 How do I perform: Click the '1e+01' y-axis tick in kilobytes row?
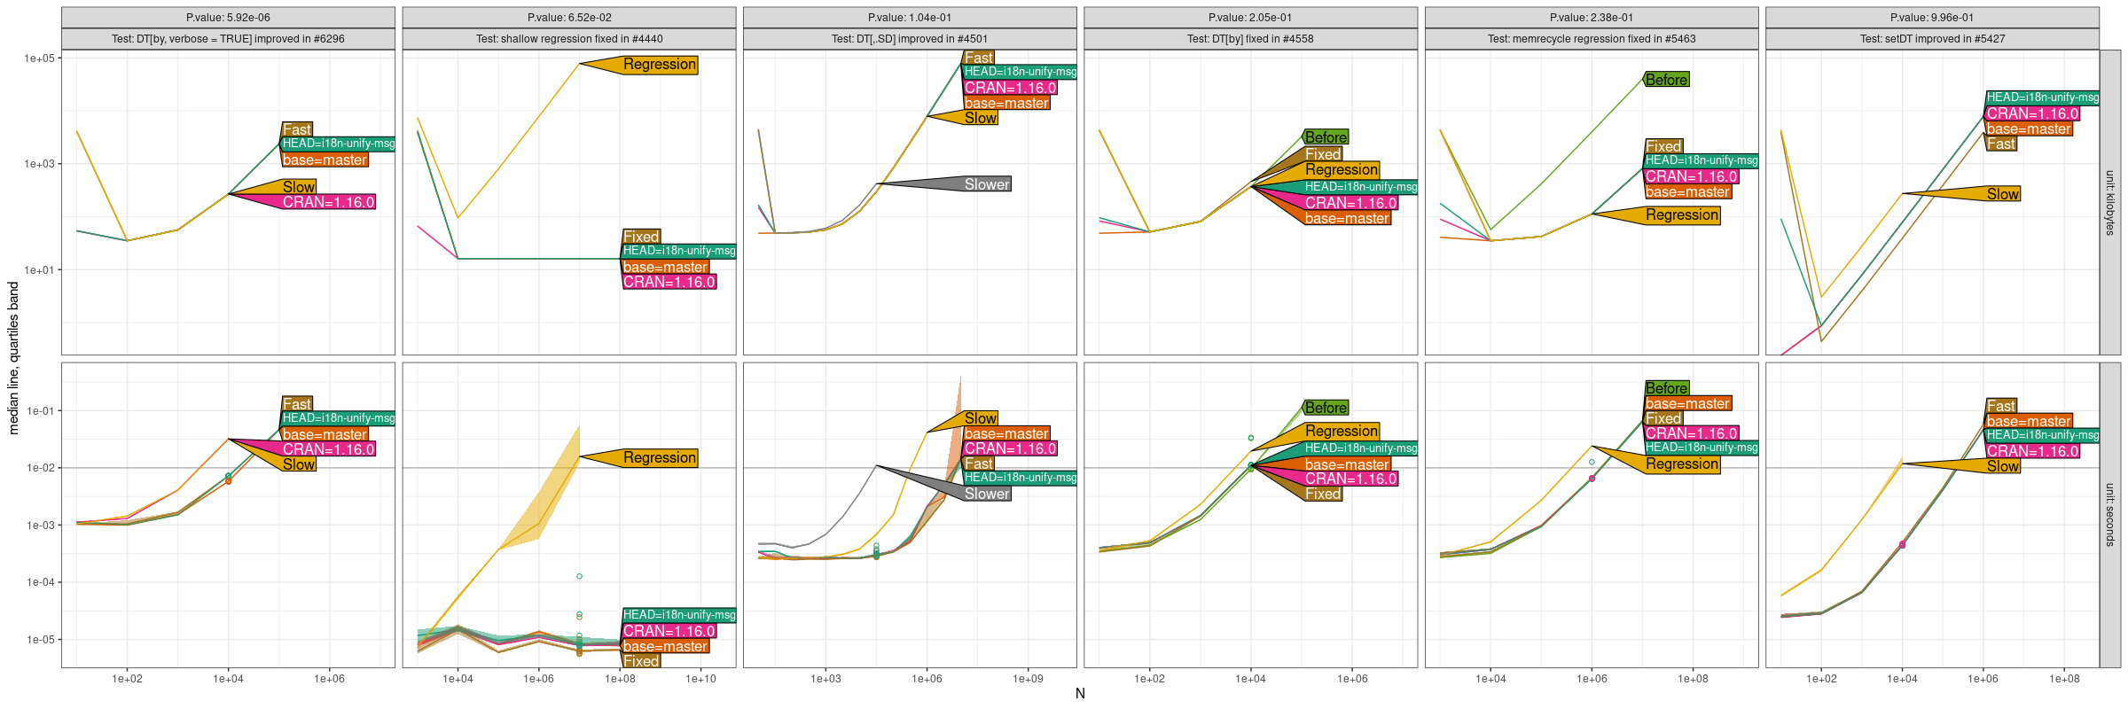pyautogui.click(x=39, y=270)
